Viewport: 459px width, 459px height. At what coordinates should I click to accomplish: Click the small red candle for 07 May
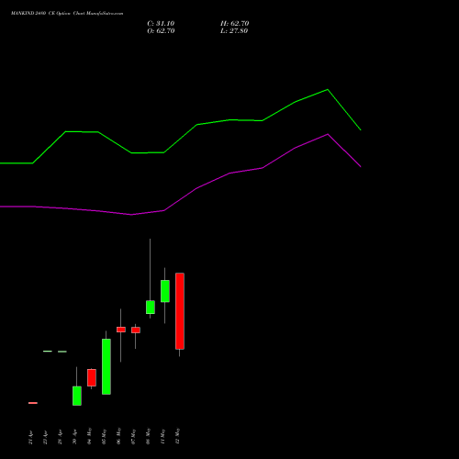click(x=136, y=330)
